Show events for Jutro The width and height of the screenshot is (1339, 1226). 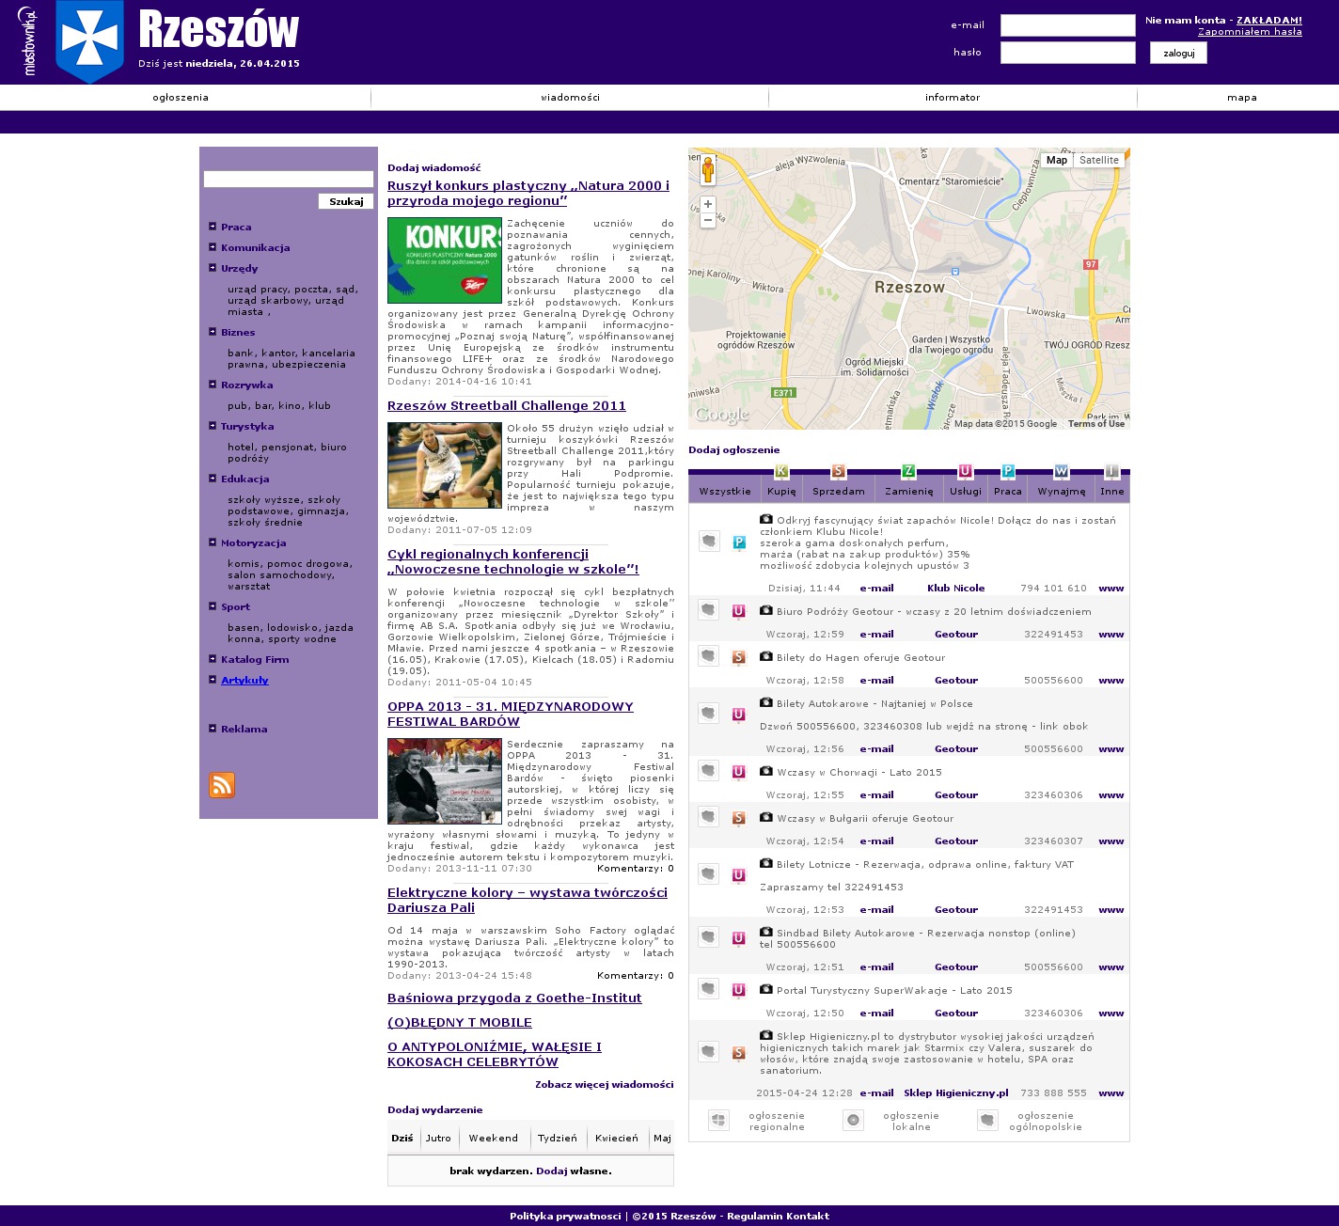coord(438,1138)
